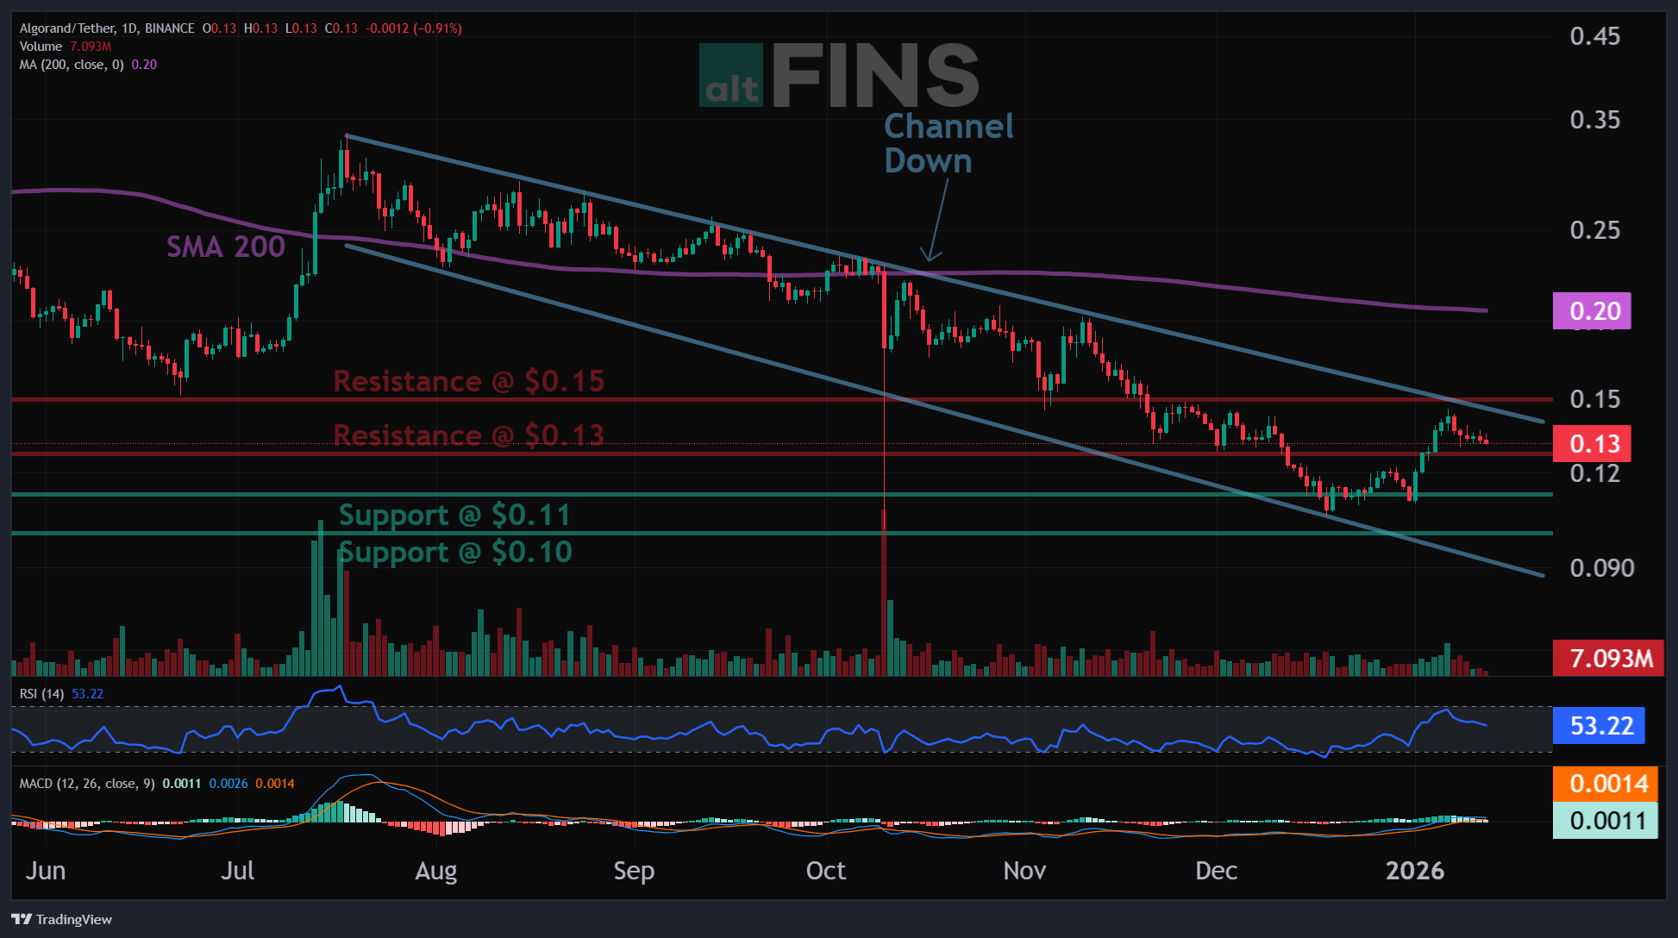Viewport: 1678px width, 938px height.
Task: Select the MA (200, close, 0) legend
Action: [x=72, y=65]
